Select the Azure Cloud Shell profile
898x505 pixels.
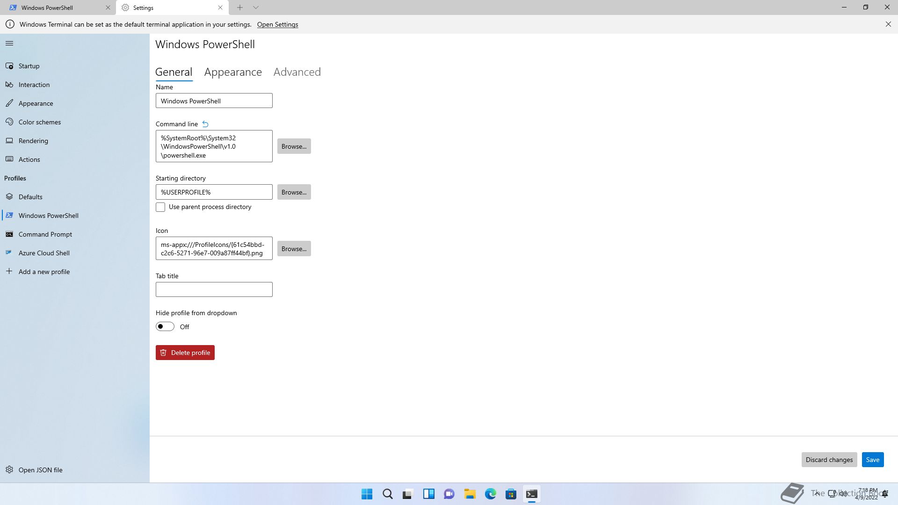pos(75,253)
